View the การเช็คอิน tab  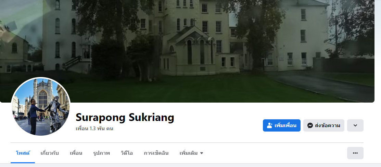(x=156, y=153)
